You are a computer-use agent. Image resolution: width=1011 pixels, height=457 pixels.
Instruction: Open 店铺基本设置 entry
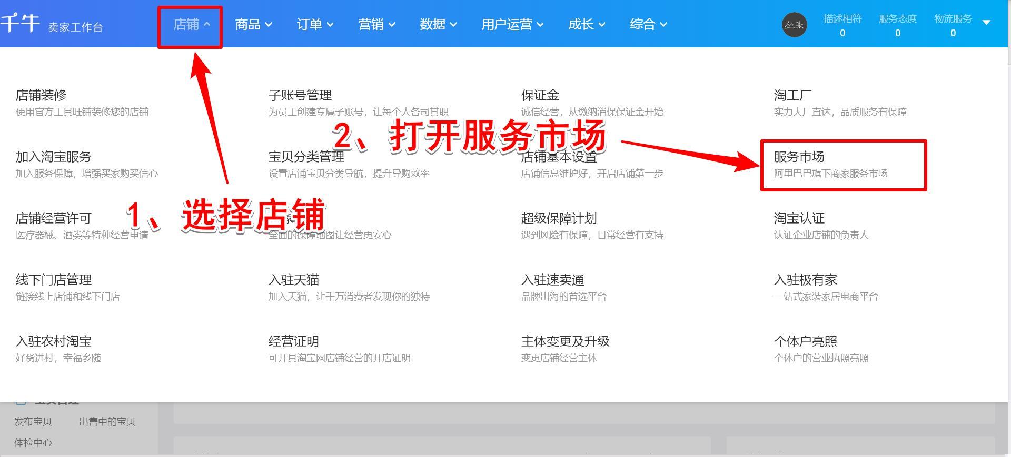(559, 157)
